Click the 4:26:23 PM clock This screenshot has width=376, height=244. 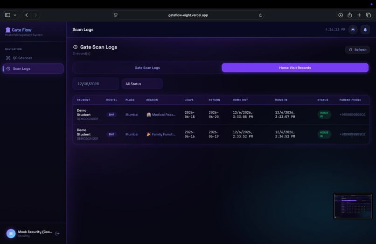coord(335,29)
